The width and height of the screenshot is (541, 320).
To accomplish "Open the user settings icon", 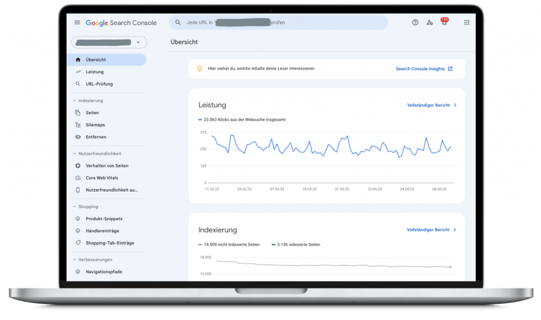I will pos(430,23).
